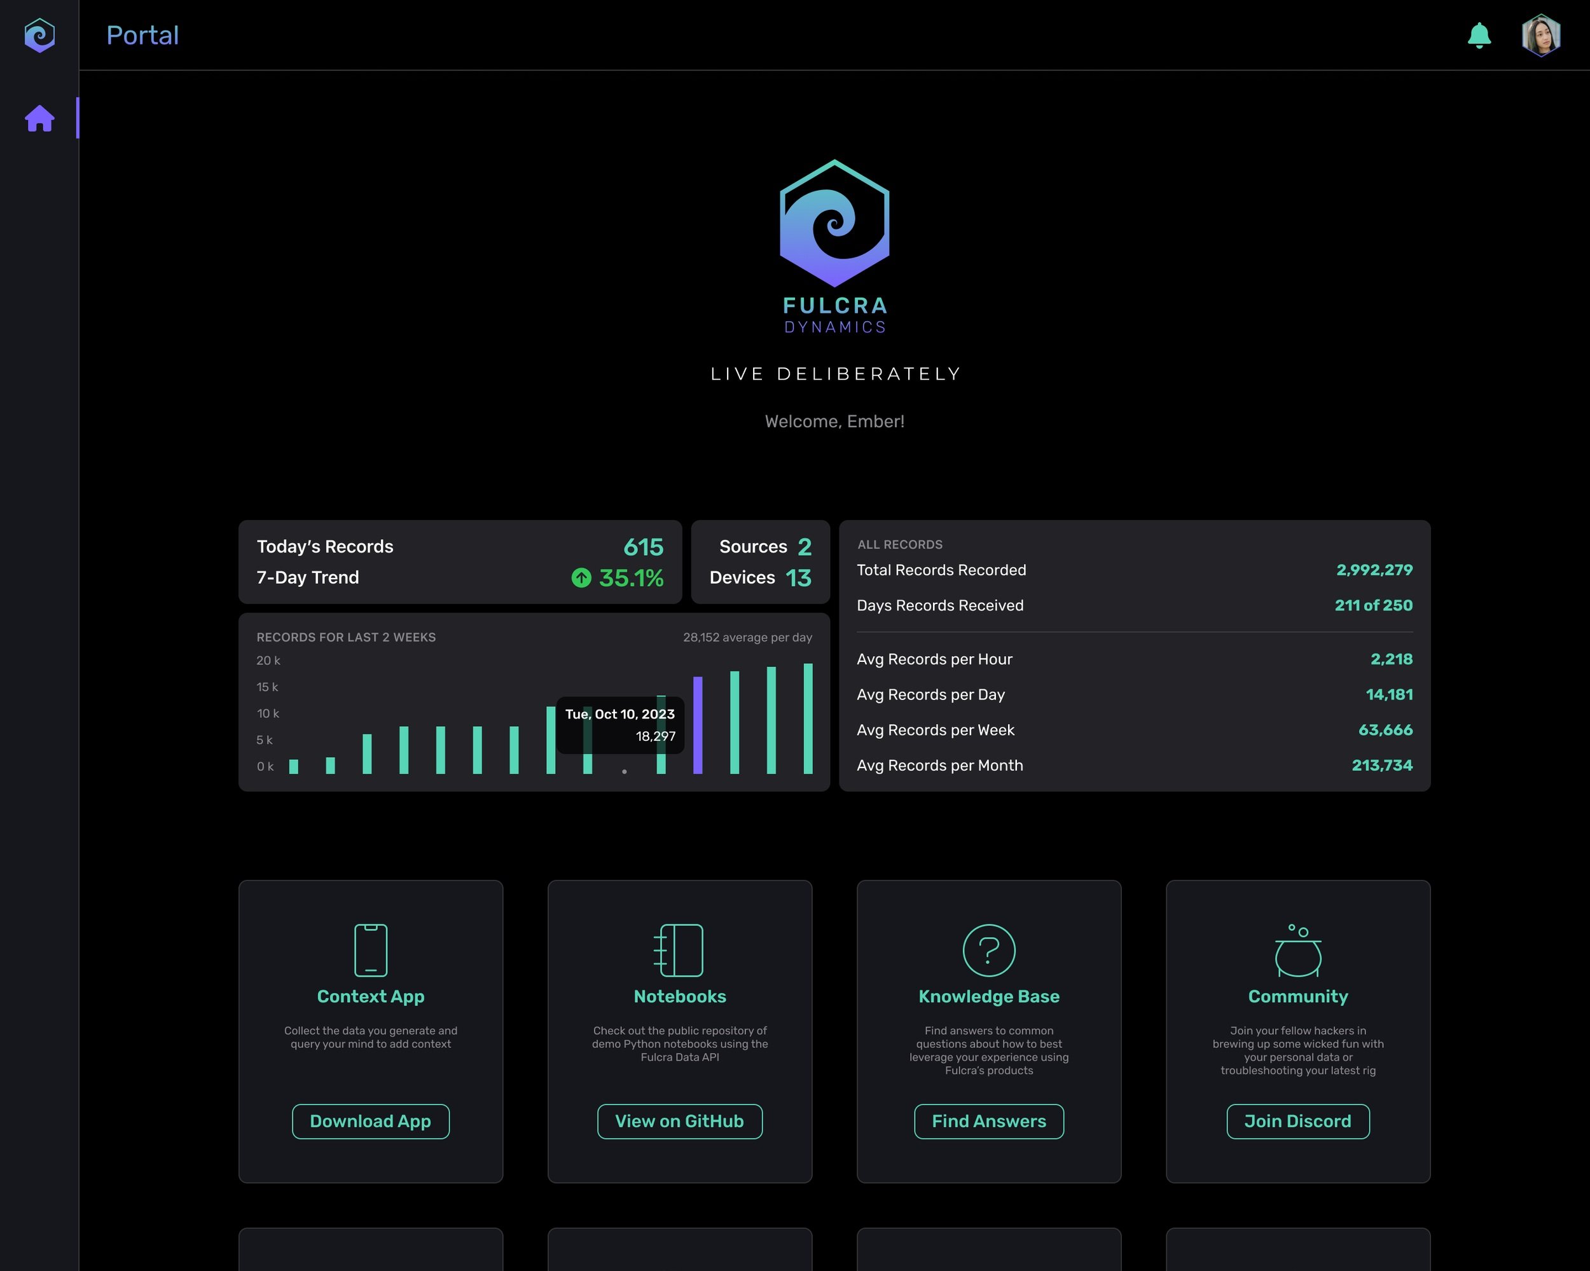Viewport: 1590px width, 1271px height.
Task: Click the Tue, Oct 10, 2023 chart tooltip
Action: pos(620,725)
